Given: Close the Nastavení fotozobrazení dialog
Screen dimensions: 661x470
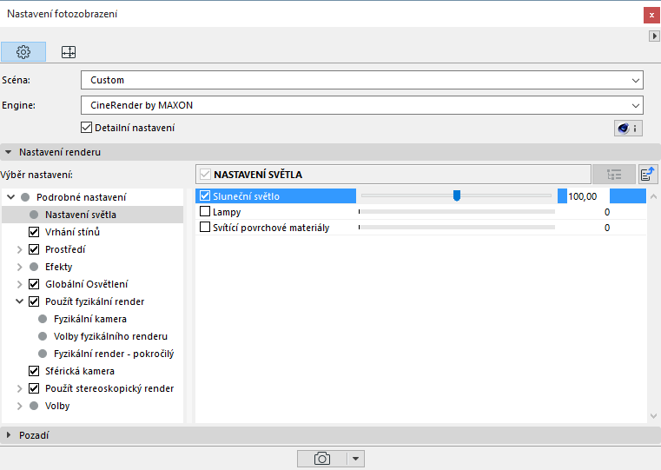Looking at the screenshot, I should click(x=651, y=15).
